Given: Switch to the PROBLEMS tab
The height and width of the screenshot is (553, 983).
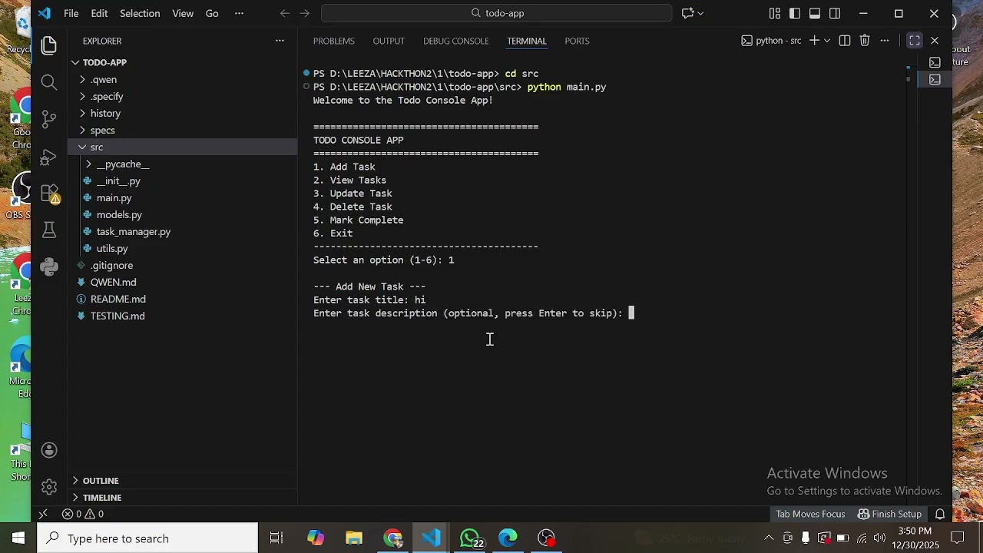Looking at the screenshot, I should (334, 41).
